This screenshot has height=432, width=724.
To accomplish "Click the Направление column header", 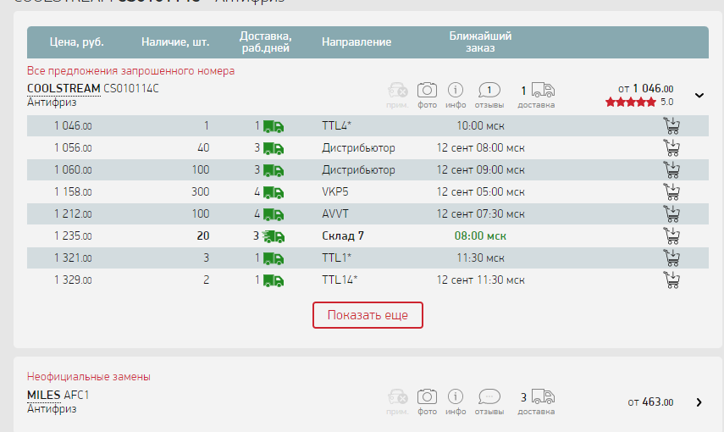I will click(x=356, y=42).
